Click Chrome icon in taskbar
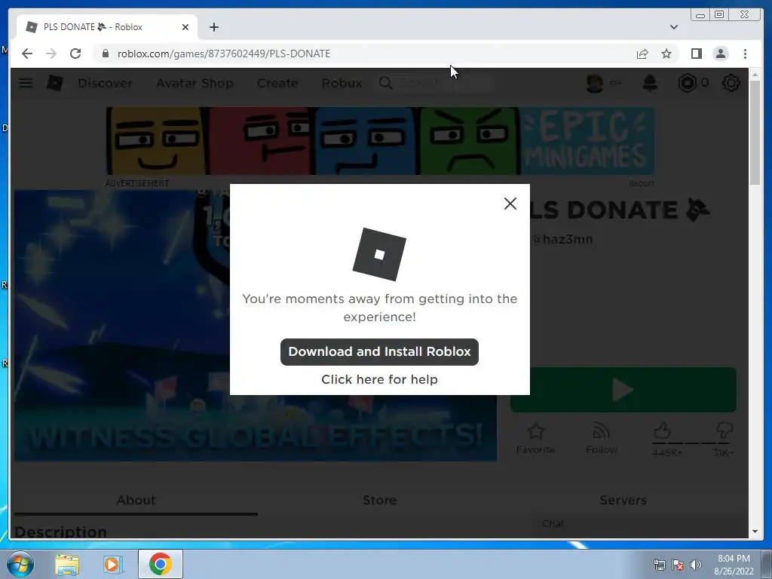Screen dimensions: 772x579 coord(161,564)
